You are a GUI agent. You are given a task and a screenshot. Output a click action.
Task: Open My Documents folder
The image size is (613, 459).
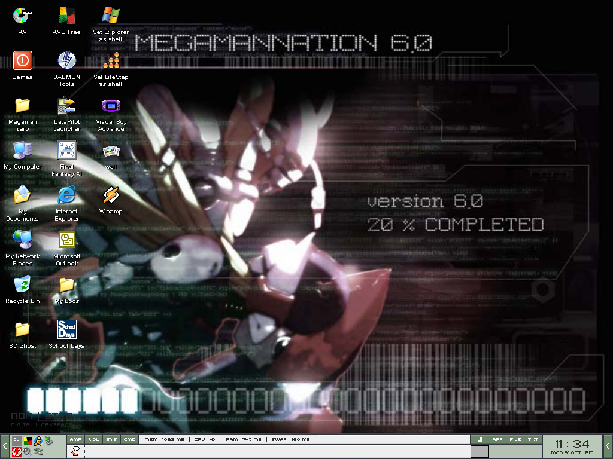(22, 204)
